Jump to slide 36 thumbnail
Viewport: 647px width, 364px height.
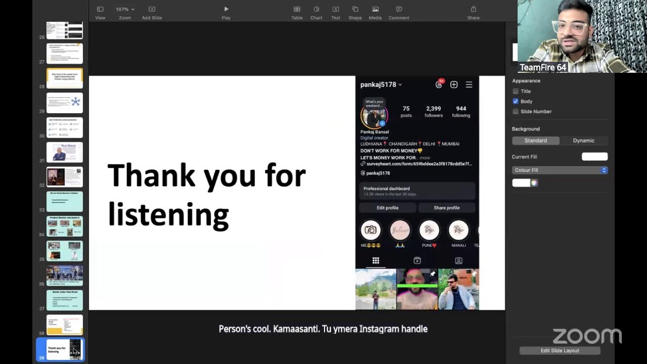point(65,276)
